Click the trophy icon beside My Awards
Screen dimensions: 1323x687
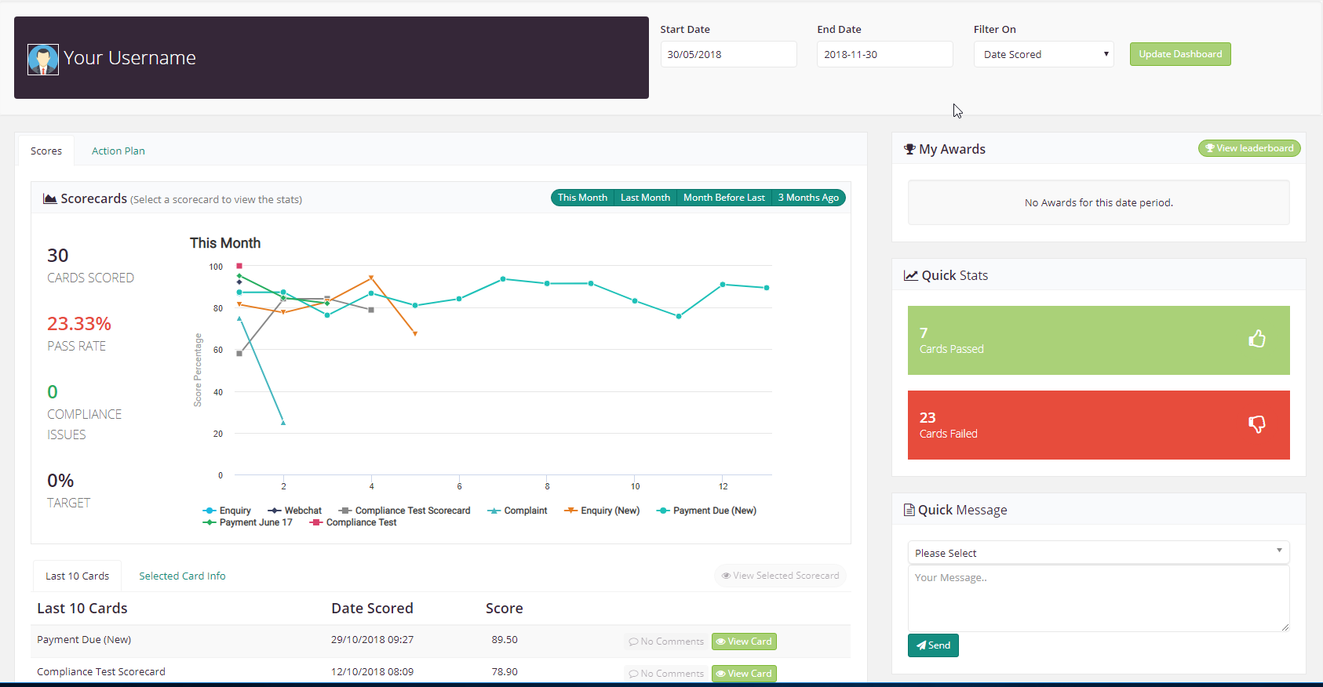[909, 149]
